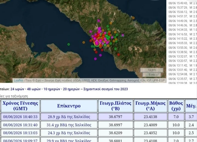
Task: Show earthquakes of last 10 ημερών
Action: pyautogui.click(x=52, y=89)
